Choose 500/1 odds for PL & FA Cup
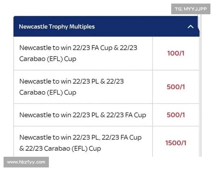The height and width of the screenshot is (171, 214). click(176, 115)
